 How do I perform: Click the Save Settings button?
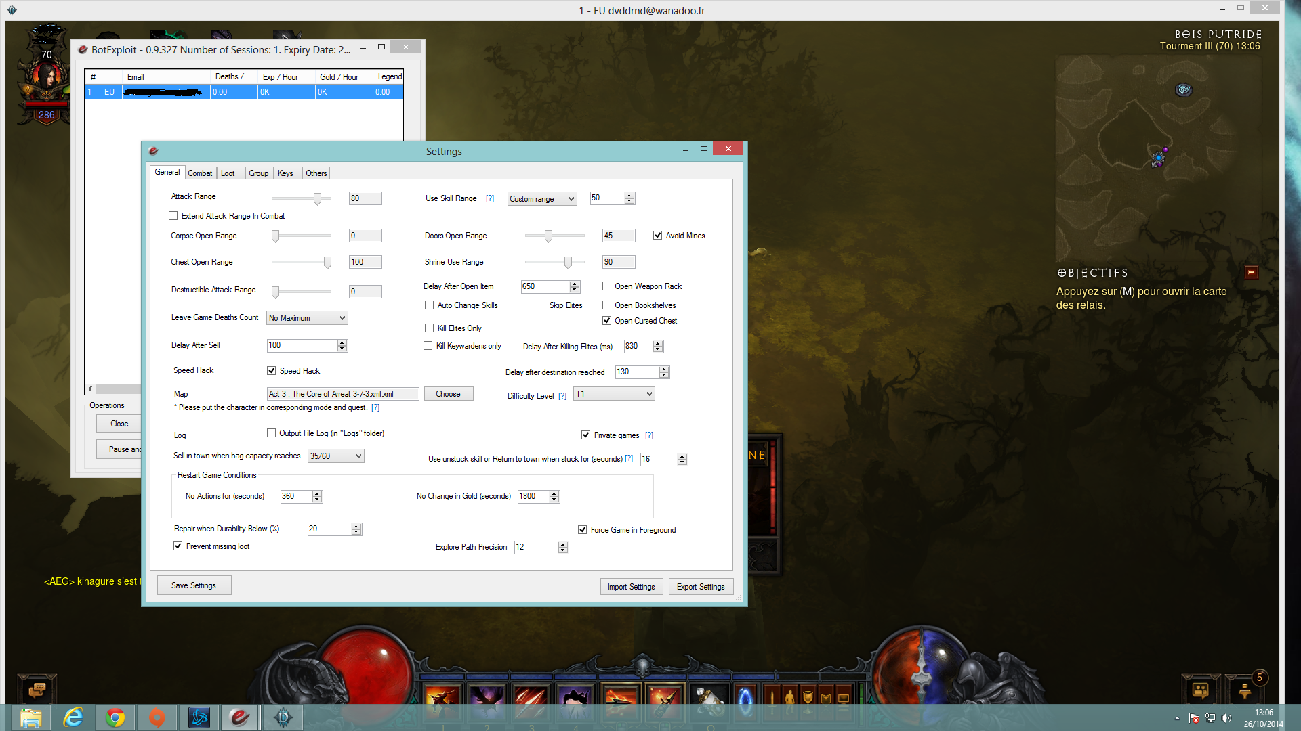pos(194,585)
